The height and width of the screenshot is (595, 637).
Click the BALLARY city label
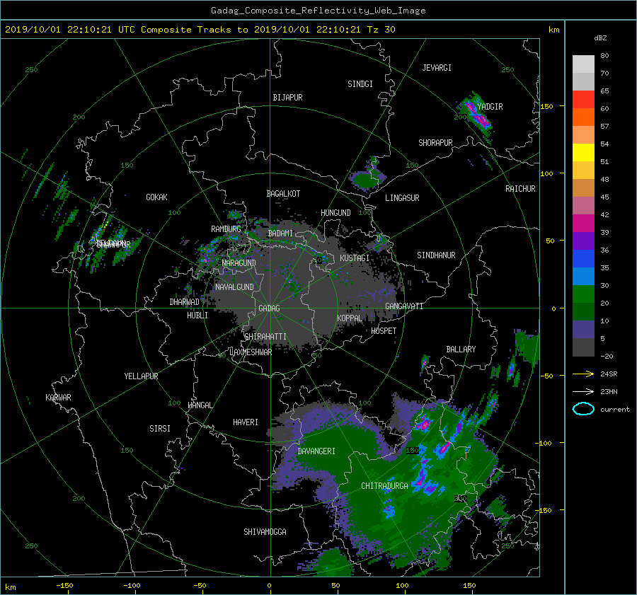pyautogui.click(x=461, y=350)
